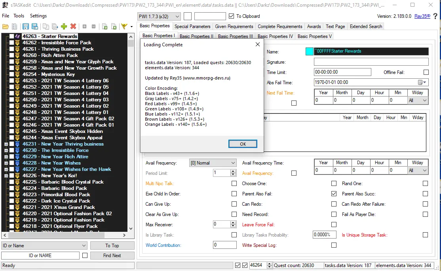Image resolution: width=441 pixels, height=271 pixels.
Task: Check the box of 46263 Starter Rewards in the tree
Action: 11,36
